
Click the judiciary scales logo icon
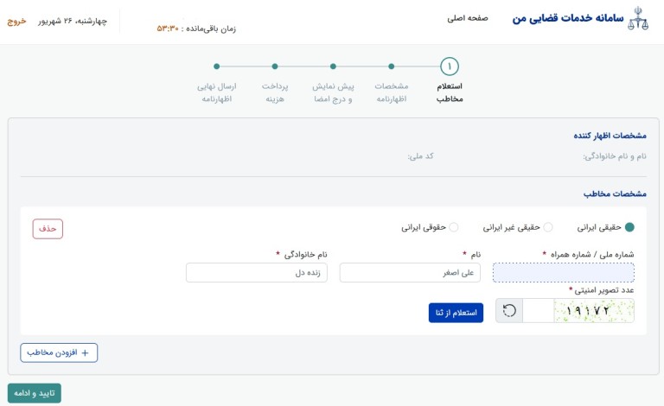(643, 19)
